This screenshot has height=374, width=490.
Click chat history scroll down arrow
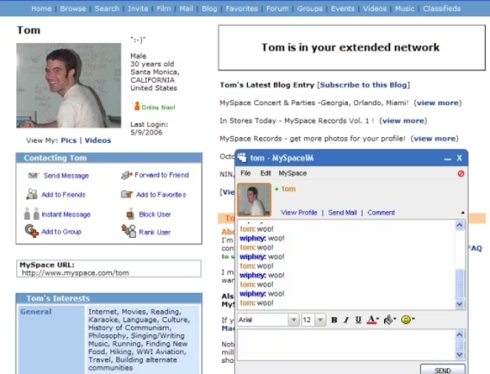click(x=460, y=304)
